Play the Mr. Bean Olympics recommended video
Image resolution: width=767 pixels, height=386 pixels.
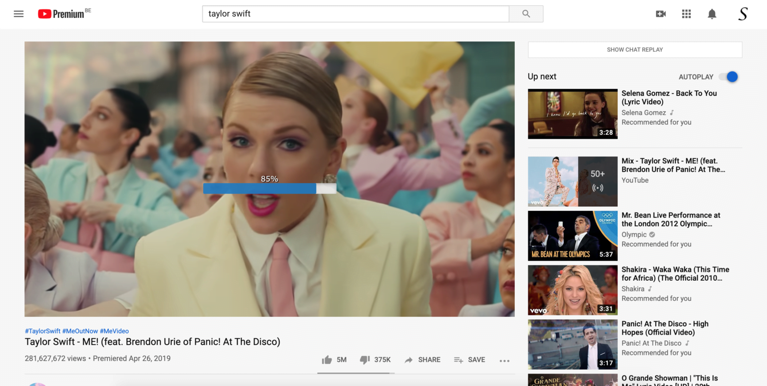pos(572,235)
